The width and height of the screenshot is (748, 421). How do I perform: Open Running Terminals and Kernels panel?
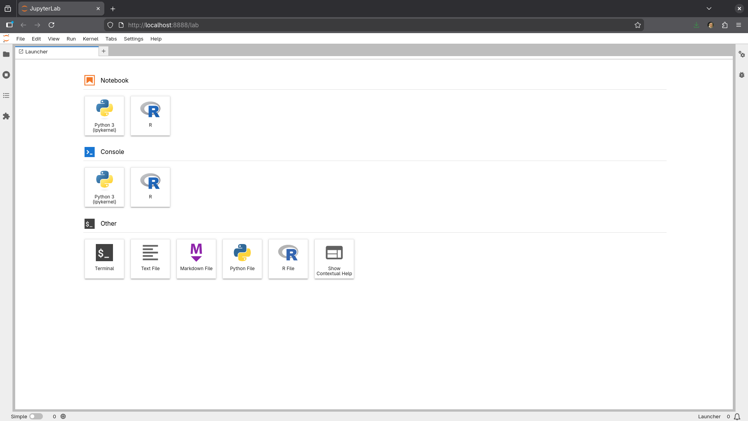(x=6, y=75)
